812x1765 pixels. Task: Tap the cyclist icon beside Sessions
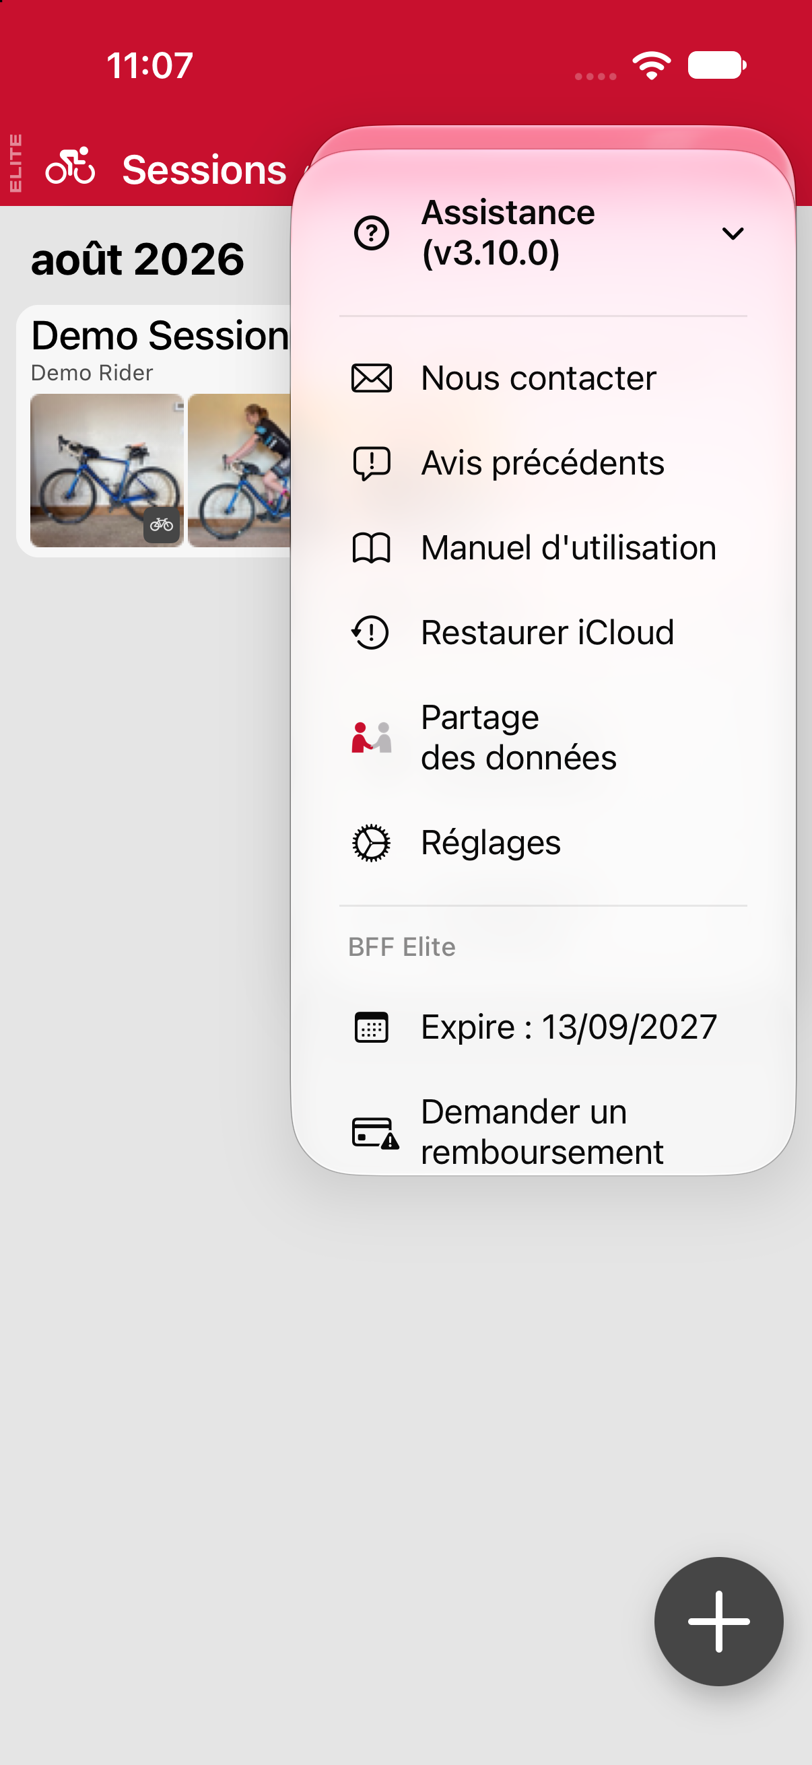70,166
